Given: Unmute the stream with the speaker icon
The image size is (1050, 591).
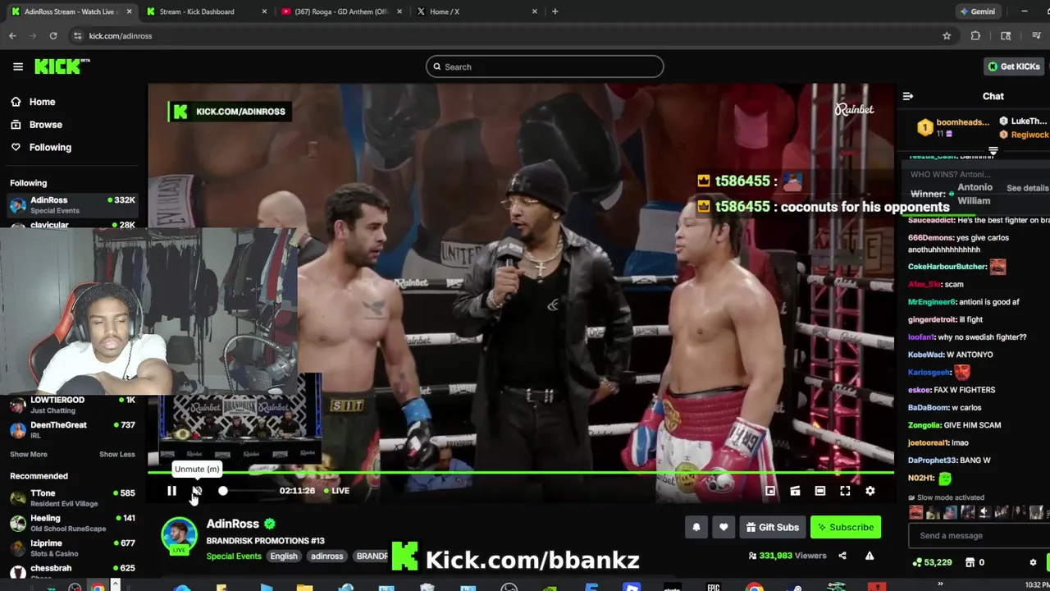Looking at the screenshot, I should pyautogui.click(x=197, y=491).
